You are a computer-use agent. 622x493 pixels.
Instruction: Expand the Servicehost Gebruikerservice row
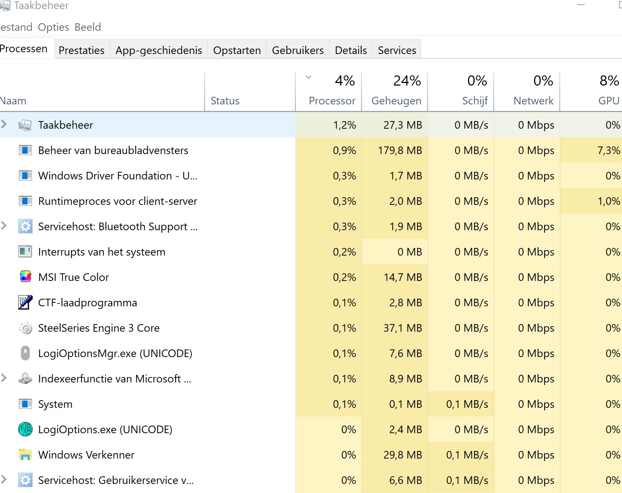pos(4,479)
